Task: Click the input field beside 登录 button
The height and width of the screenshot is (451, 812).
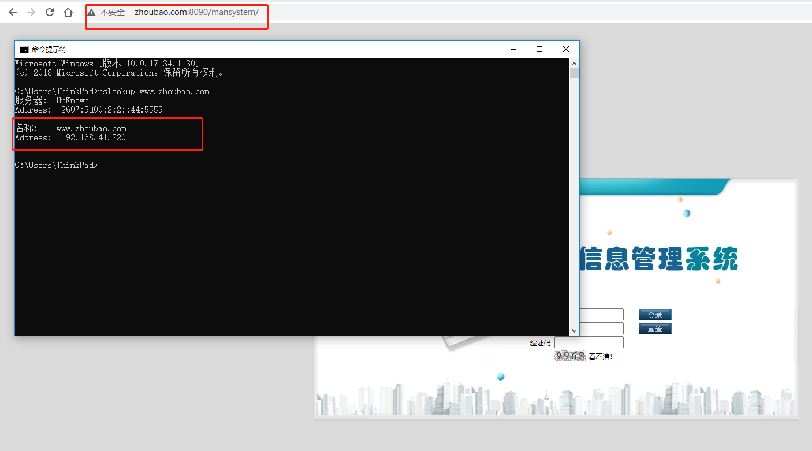Action: [x=601, y=315]
